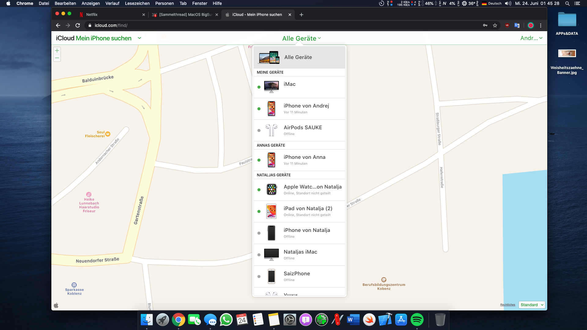The width and height of the screenshot is (587, 330).
Task: Click the map zoom in plus button
Action: pos(57,51)
